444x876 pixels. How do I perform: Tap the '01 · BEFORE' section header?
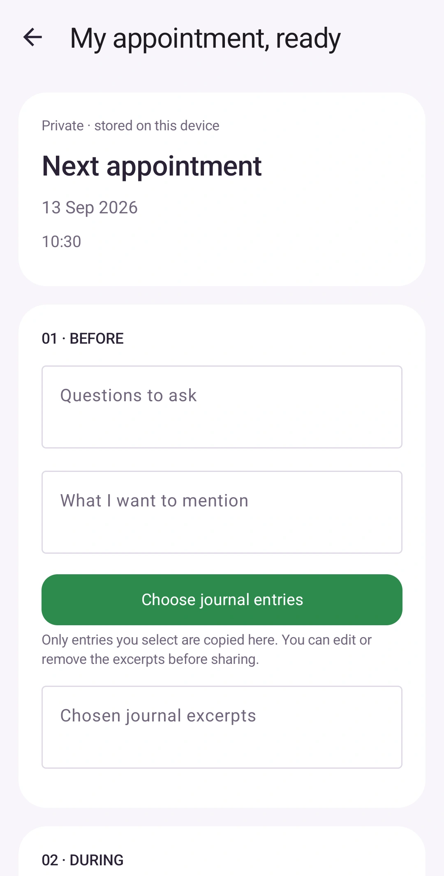point(83,338)
